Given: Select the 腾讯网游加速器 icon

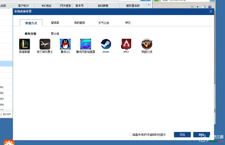Looking at the screenshot, I should (86, 44).
